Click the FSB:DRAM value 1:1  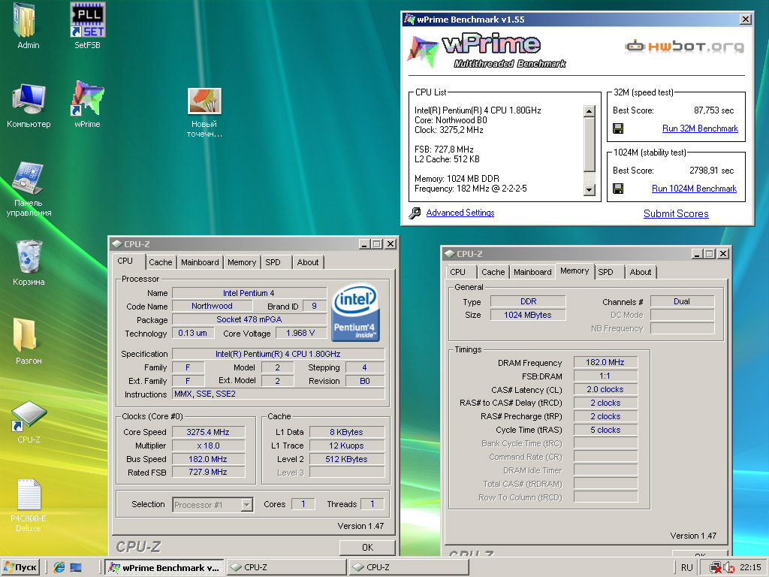605,376
